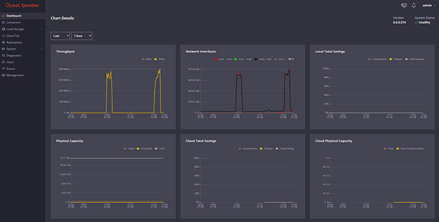Toggle Compression in Cloud Total Savings legend
Screen dimensions: 439x222
(248, 149)
